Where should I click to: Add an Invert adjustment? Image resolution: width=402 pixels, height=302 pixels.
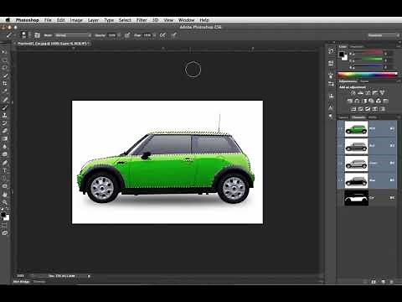[353, 109]
